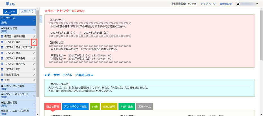
Task: Go to トップページ link
Action: 208,4
